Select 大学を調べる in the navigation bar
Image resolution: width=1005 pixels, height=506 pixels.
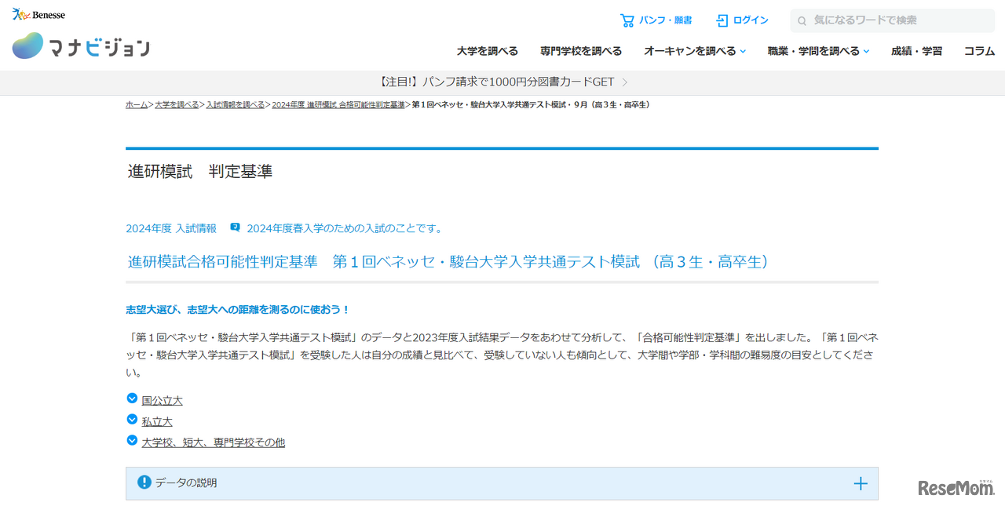click(x=487, y=50)
